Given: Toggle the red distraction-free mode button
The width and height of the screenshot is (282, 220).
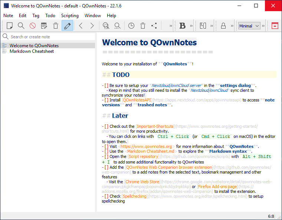Looking at the screenshot, I should click(275, 26).
